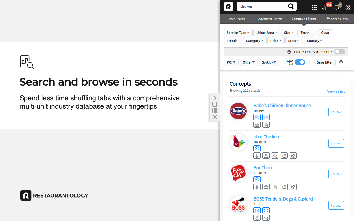Open the apps grid icon
The height and width of the screenshot is (221, 354).
(314, 7)
